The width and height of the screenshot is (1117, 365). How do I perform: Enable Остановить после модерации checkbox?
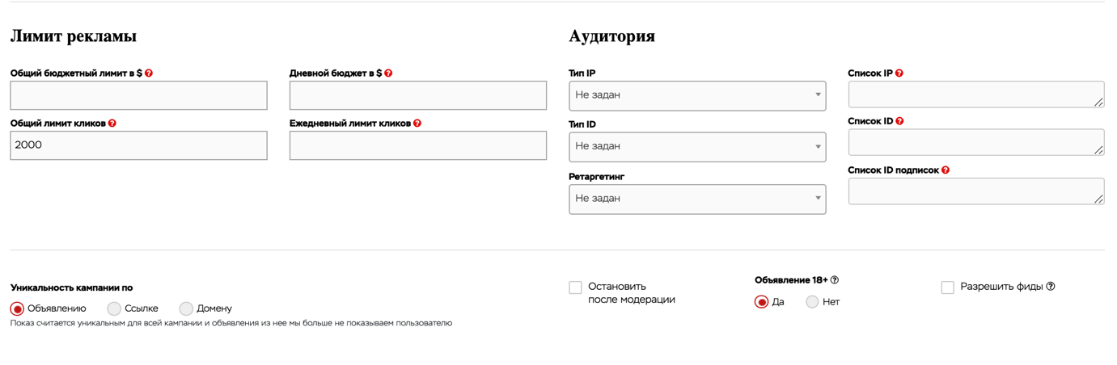pos(575,287)
